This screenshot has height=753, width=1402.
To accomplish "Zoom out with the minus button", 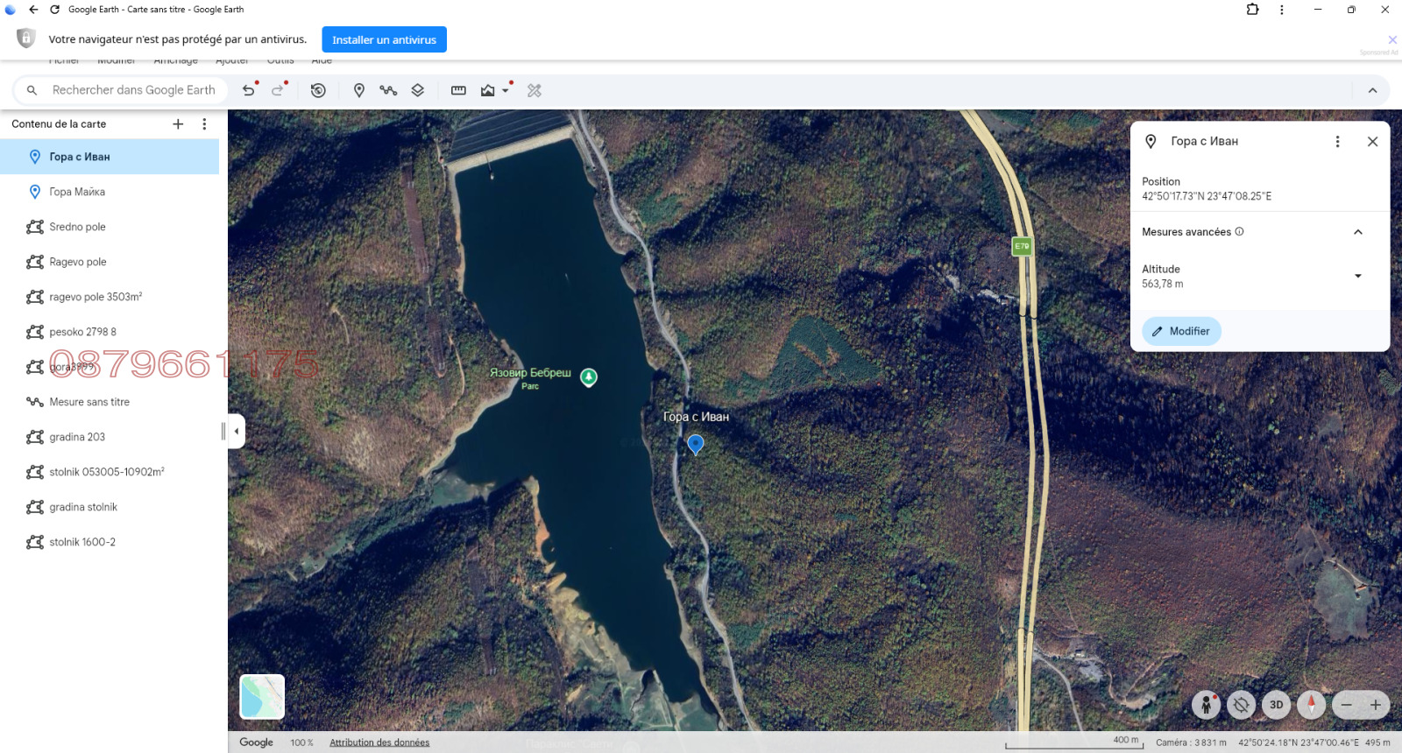I will pos(1347,704).
